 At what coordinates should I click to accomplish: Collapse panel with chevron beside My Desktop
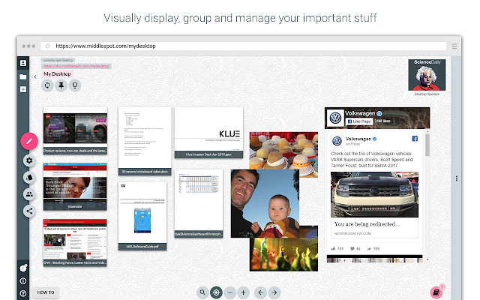pyautogui.click(x=35, y=76)
